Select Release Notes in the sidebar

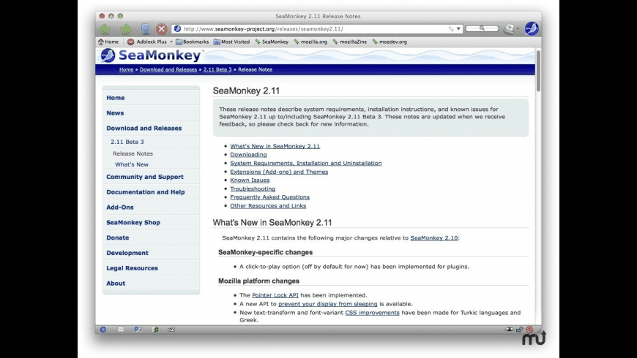pos(133,153)
